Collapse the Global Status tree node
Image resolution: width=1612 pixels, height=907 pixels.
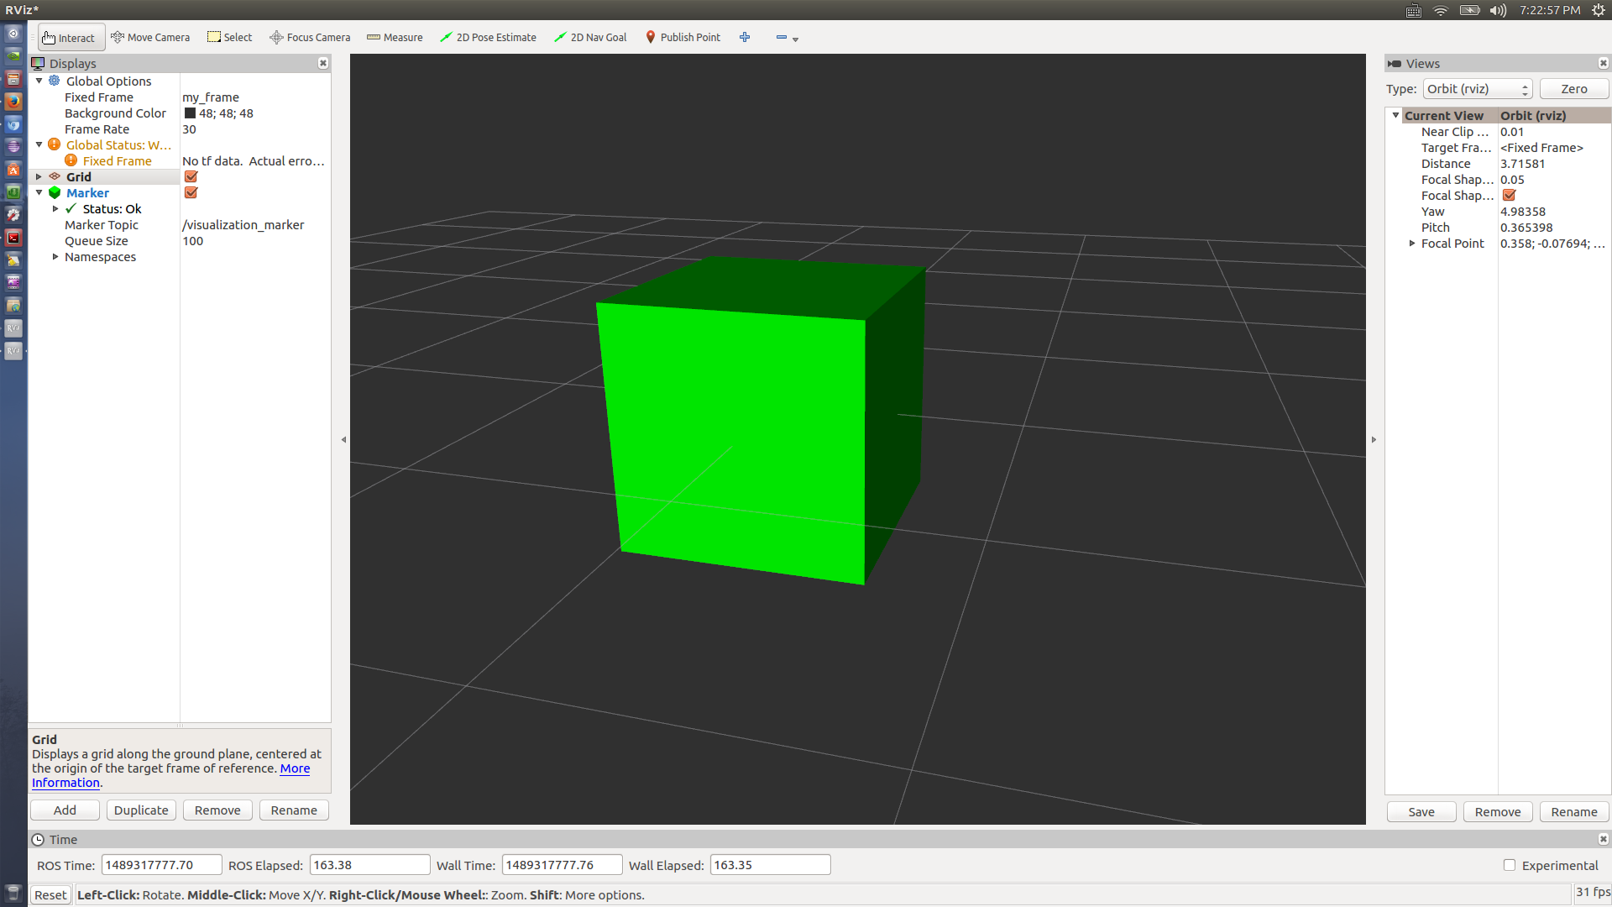pyautogui.click(x=39, y=145)
